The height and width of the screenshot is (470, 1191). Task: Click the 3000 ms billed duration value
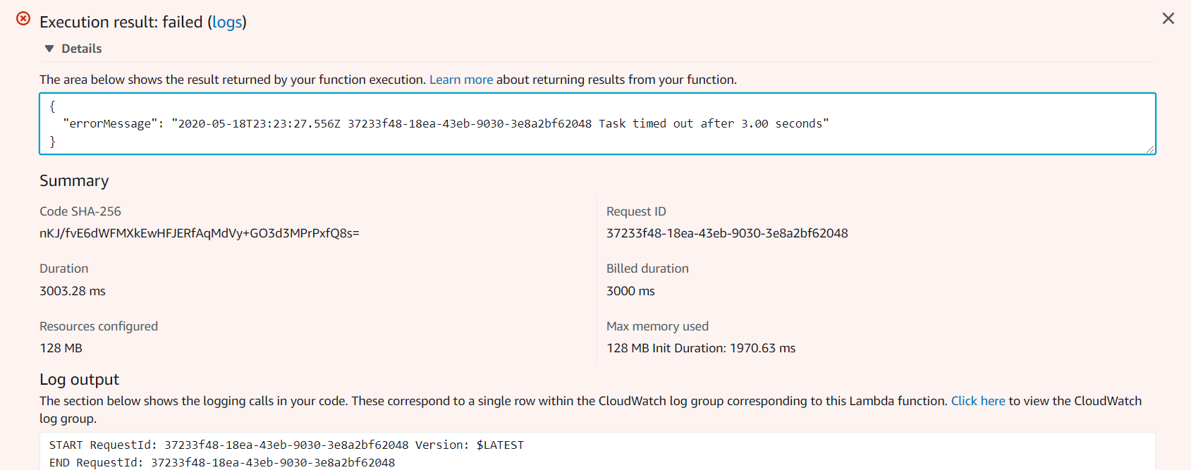[x=630, y=291]
